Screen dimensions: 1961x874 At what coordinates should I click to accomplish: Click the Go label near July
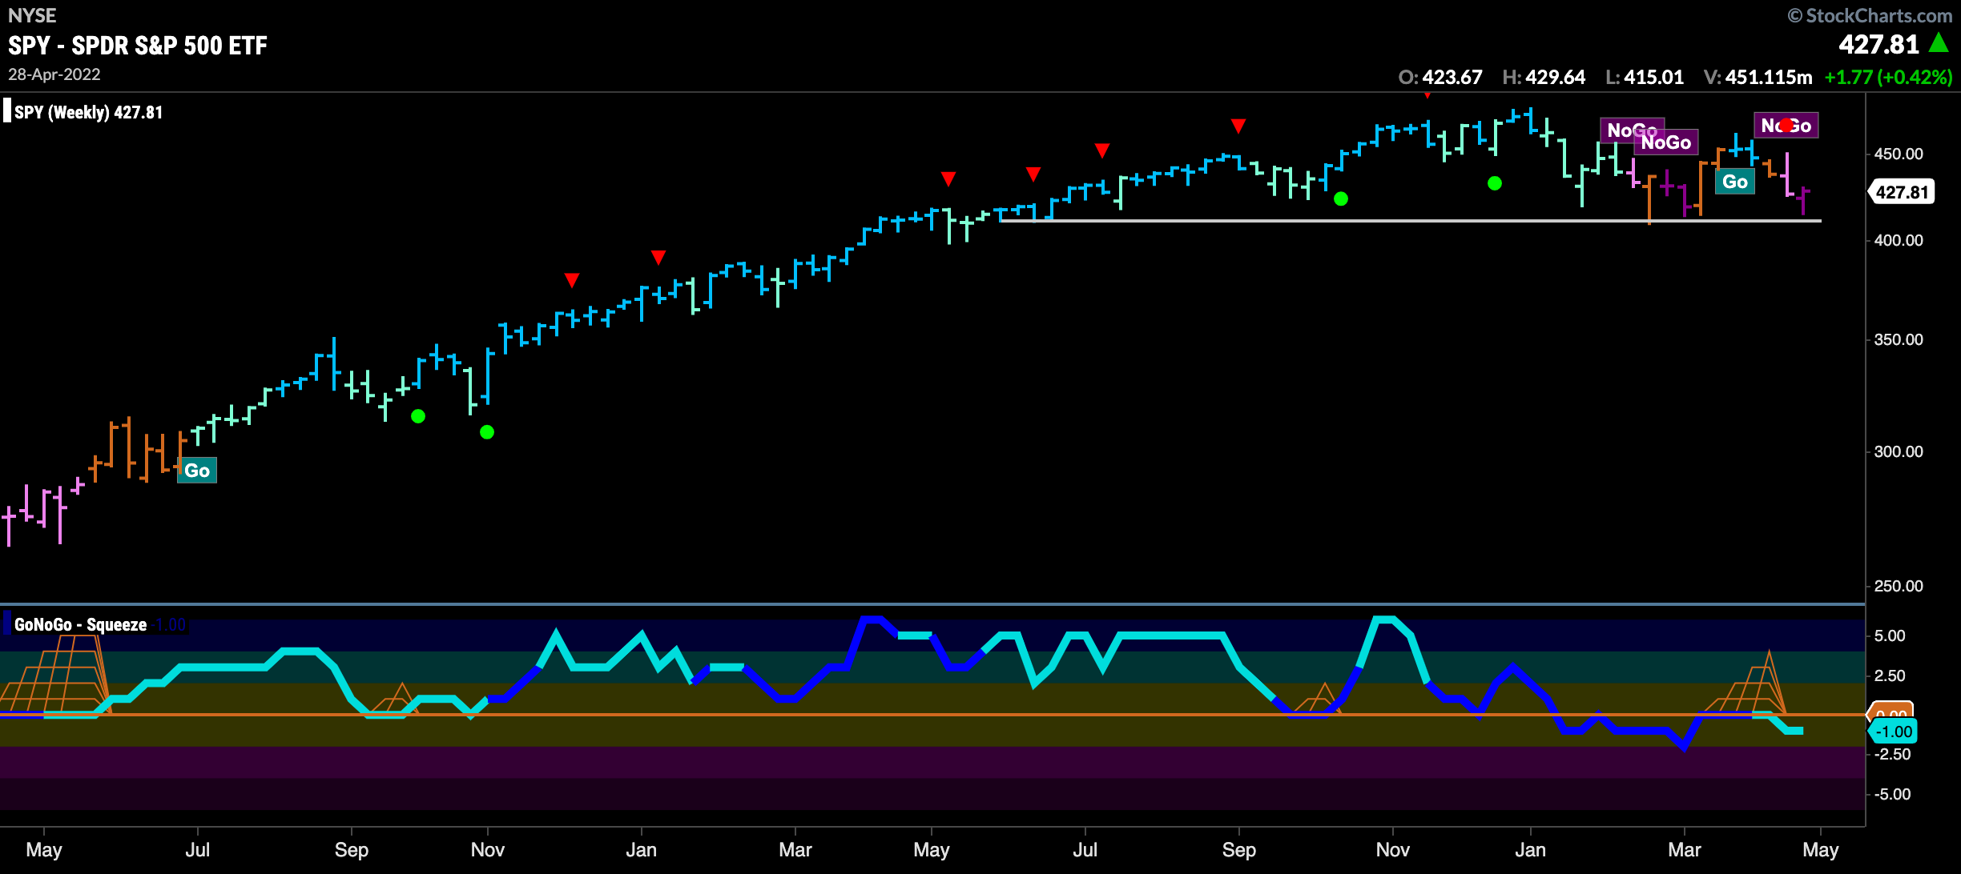click(197, 471)
